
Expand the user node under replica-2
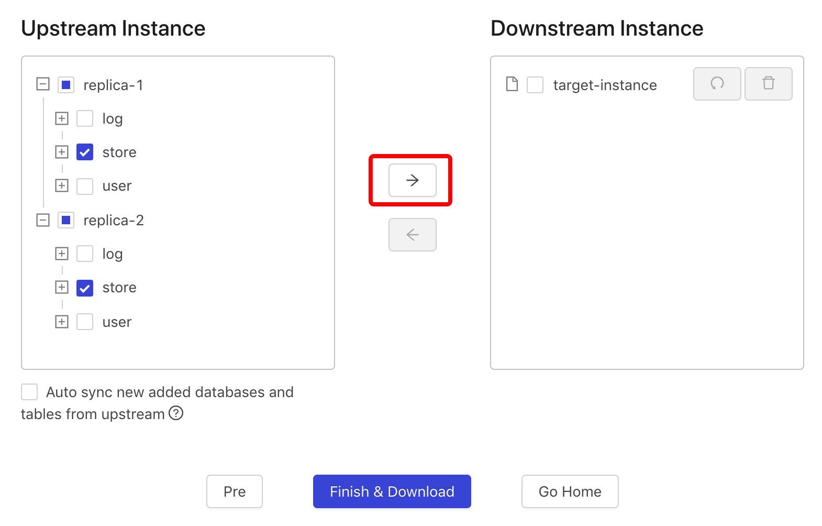[x=62, y=322]
